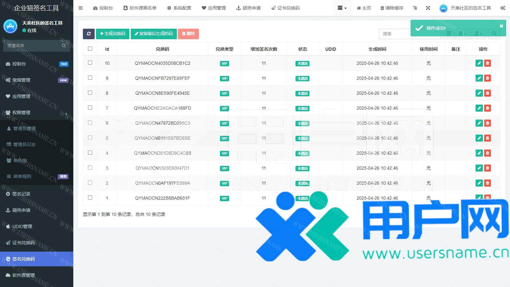Image resolution: width=510 pixels, height=287 pixels.
Task: Open 管理员日志 in the sidebar
Action: (37, 144)
